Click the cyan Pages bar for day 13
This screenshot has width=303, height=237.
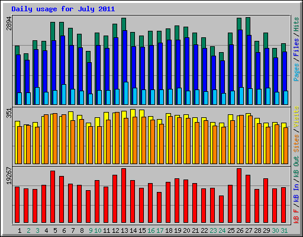(126, 93)
